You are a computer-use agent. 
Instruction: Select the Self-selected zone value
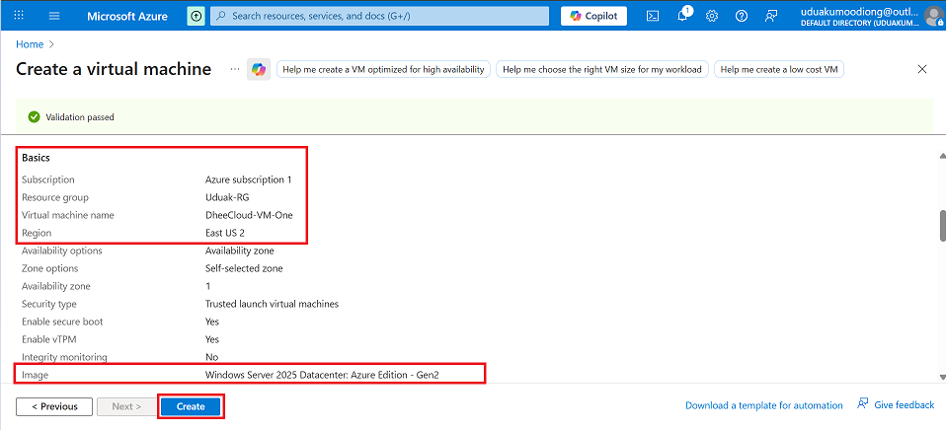pos(244,268)
